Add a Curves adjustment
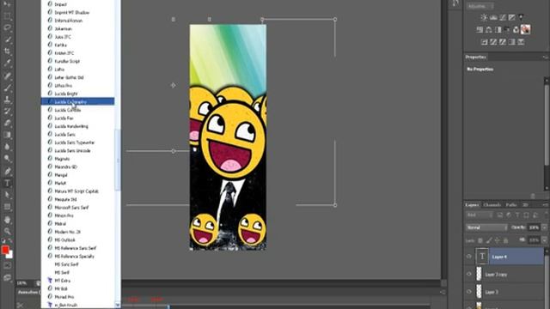This screenshot has width=550, height=309. 503,17
